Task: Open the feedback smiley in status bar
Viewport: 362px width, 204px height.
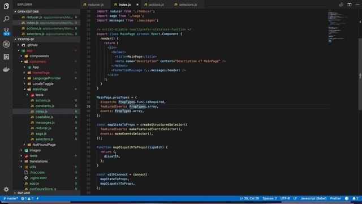Action: click(x=347, y=198)
